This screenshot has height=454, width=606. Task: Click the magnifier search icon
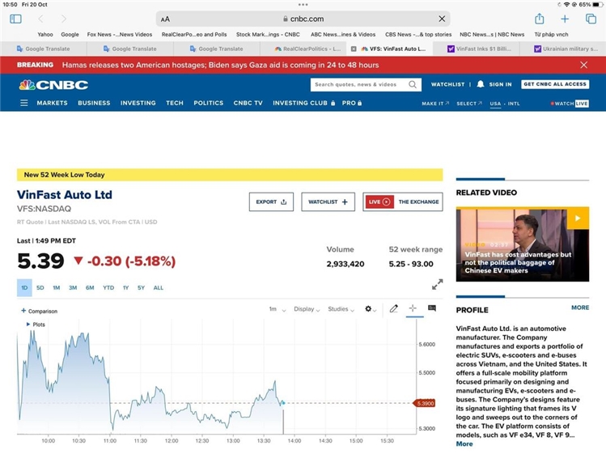point(413,84)
